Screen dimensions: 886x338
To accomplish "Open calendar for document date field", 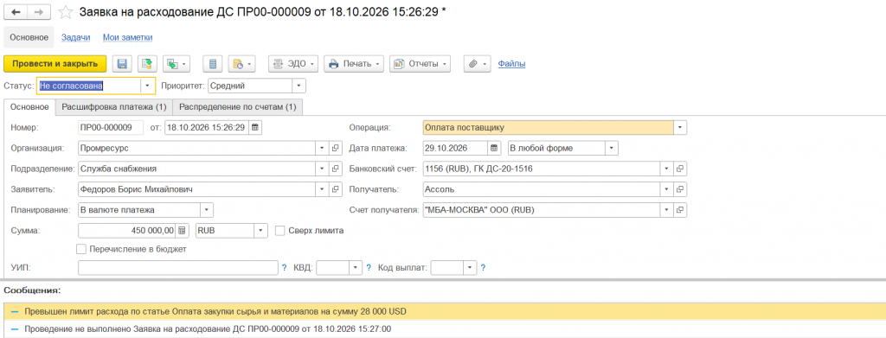I will click(255, 128).
